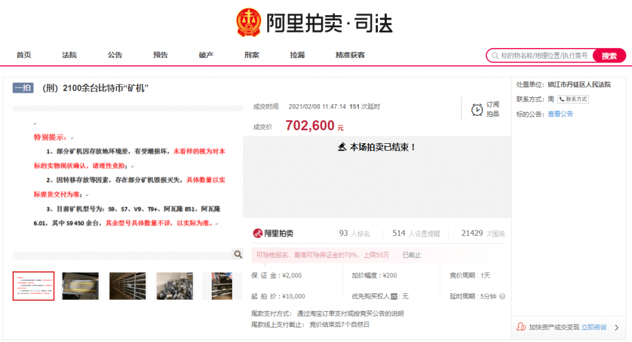Open the 精准获客 navigation tab
The width and height of the screenshot is (632, 342).
350,55
